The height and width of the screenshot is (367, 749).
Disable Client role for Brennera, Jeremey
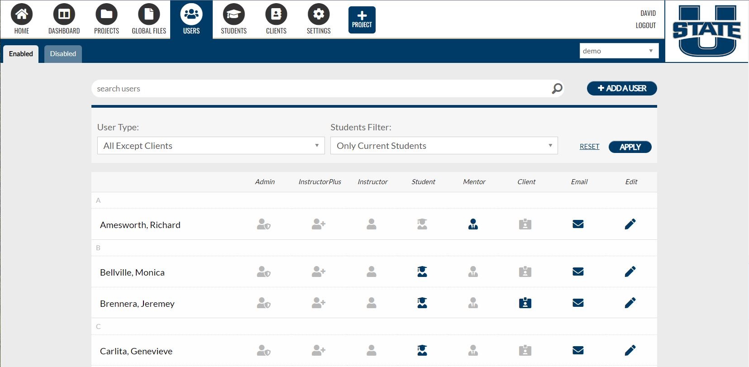(525, 303)
